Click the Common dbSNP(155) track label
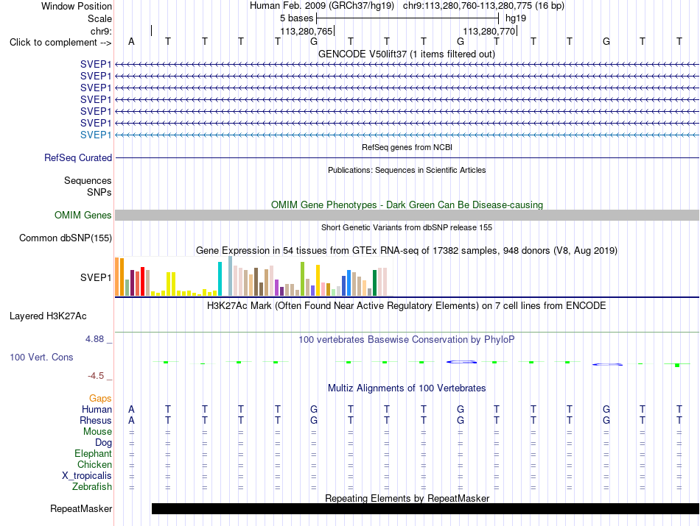This screenshot has width=700, height=526. pos(66,238)
